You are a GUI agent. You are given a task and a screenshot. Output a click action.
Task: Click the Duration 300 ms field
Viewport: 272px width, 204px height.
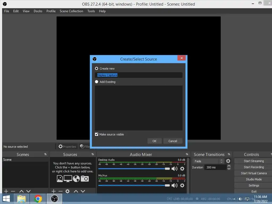(x=216, y=167)
